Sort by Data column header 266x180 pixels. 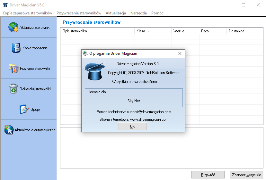213,31
